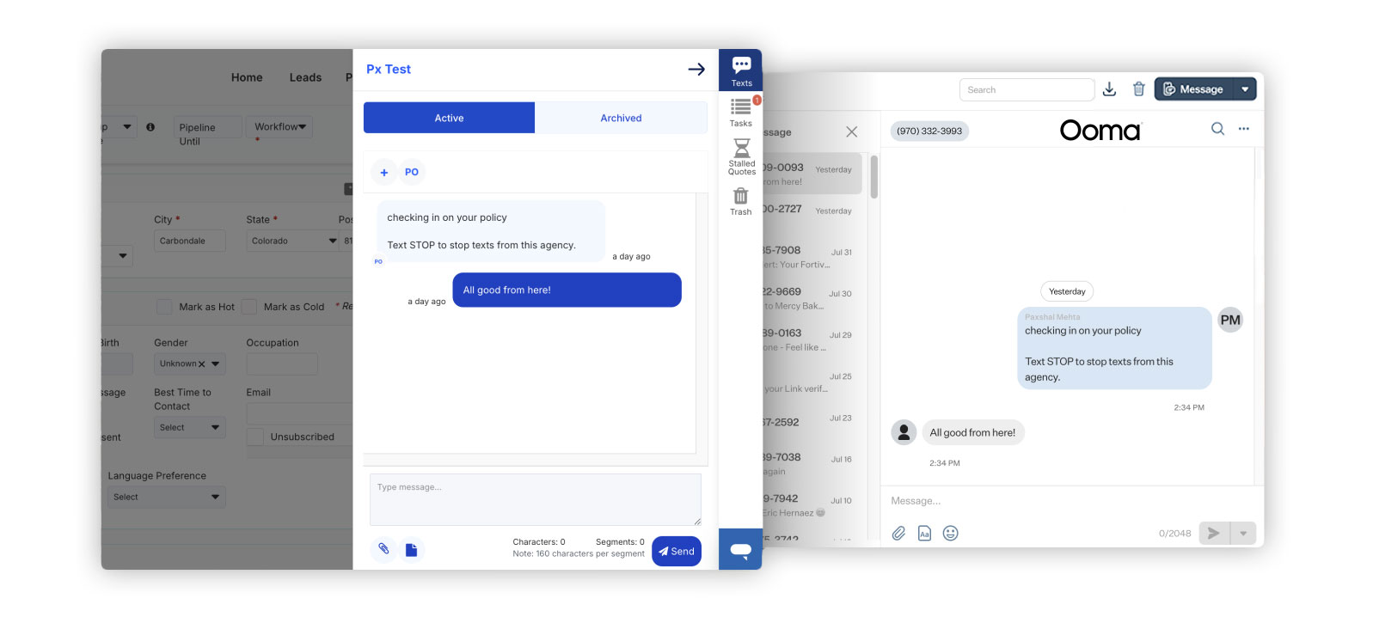Click the Ooma message list scrollbar

[x=874, y=176]
